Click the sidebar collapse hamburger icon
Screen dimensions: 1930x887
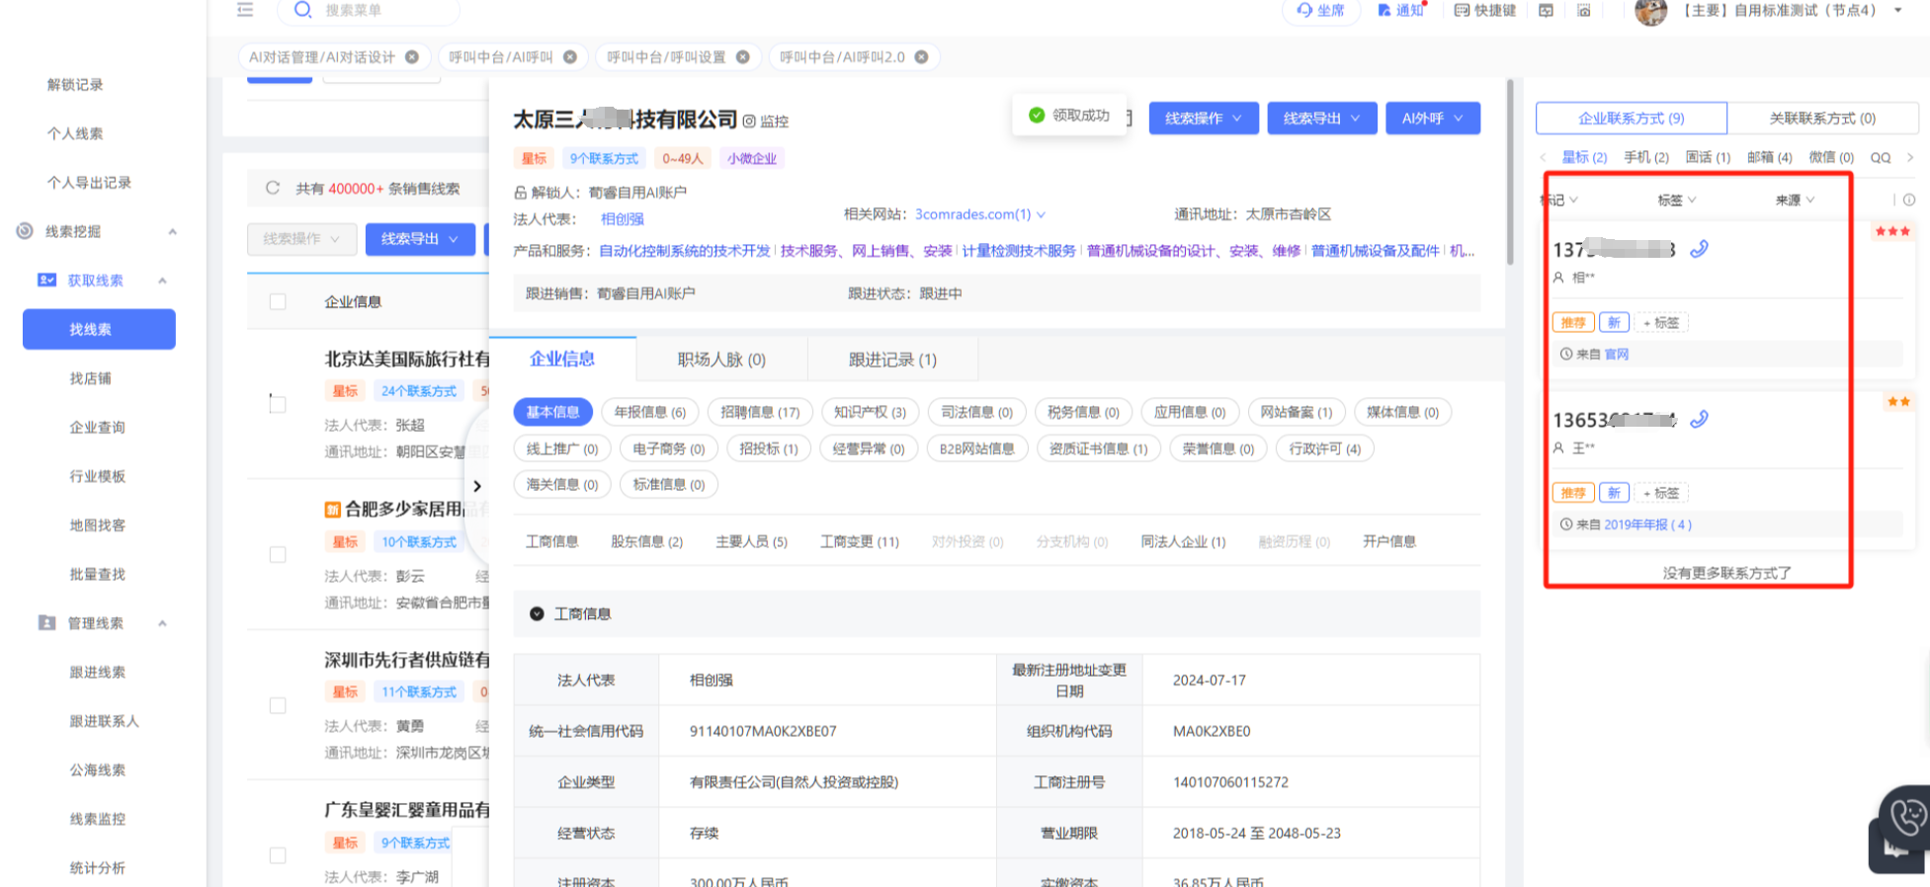point(245,10)
